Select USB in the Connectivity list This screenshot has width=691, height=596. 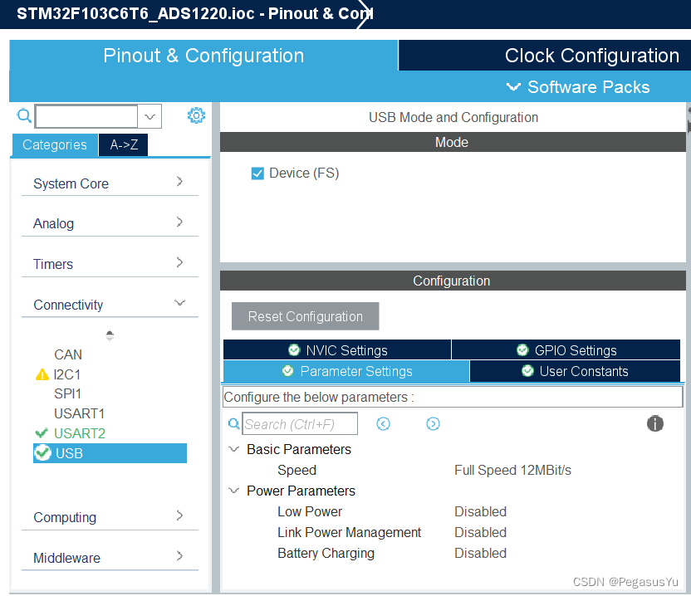click(x=110, y=453)
